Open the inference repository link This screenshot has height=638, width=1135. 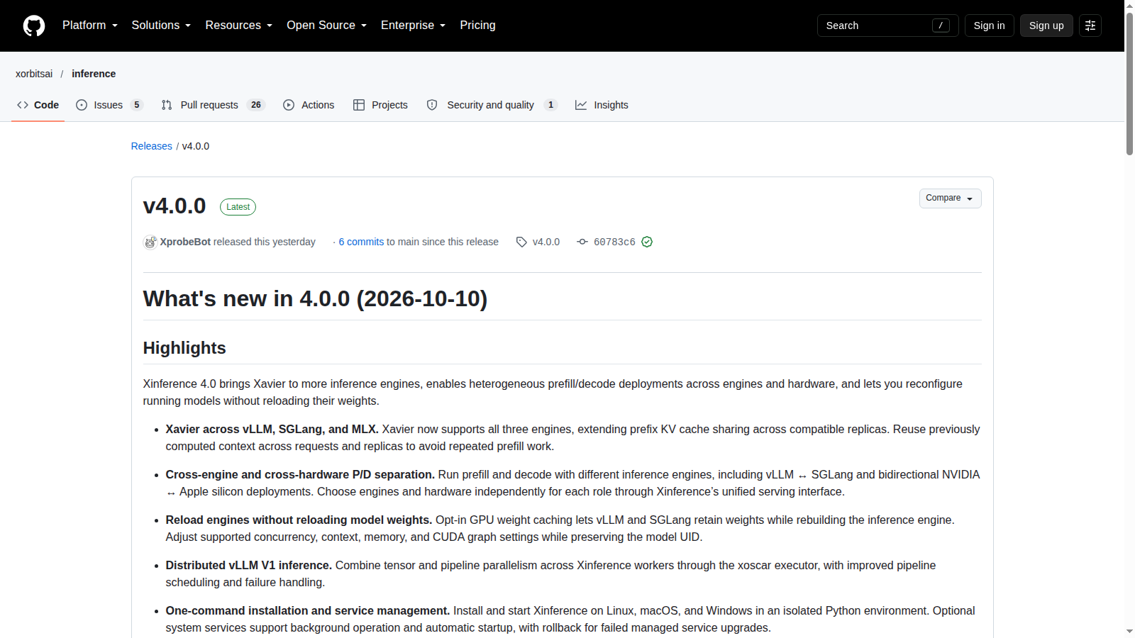pyautogui.click(x=94, y=74)
